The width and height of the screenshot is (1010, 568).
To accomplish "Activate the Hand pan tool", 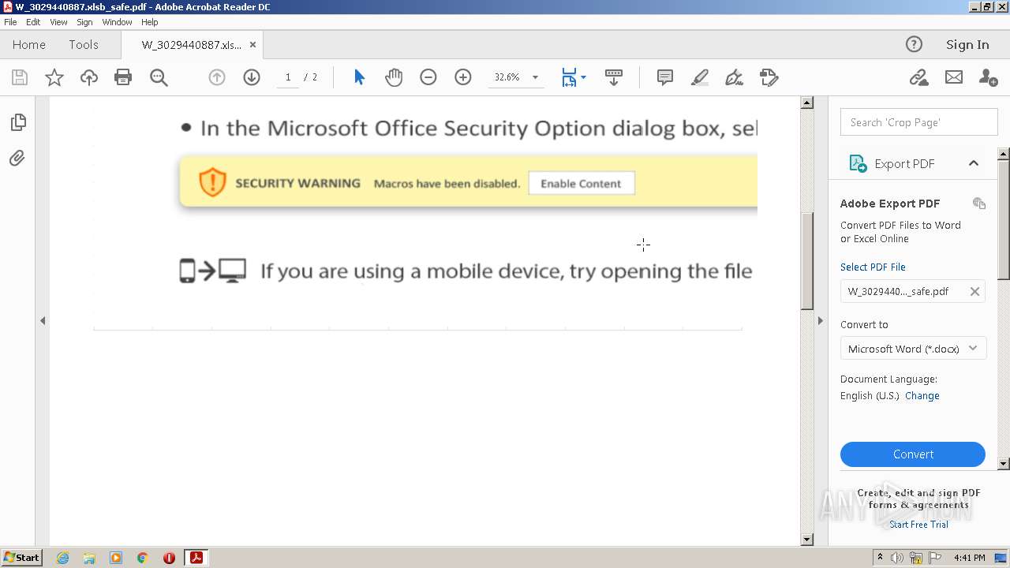I will [394, 77].
